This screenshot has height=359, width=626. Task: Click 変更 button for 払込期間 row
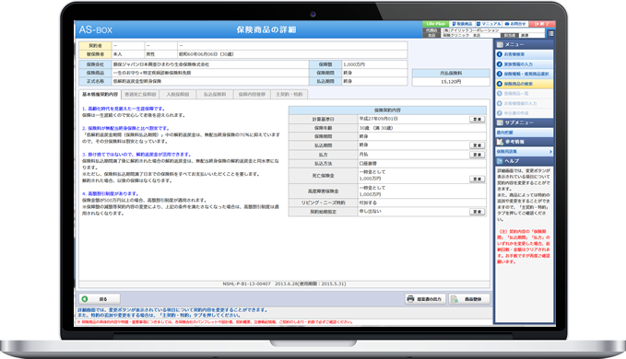[x=477, y=145]
